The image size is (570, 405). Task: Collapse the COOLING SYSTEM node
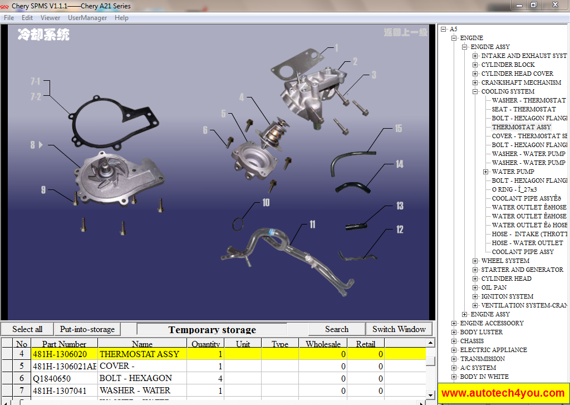[x=475, y=92]
